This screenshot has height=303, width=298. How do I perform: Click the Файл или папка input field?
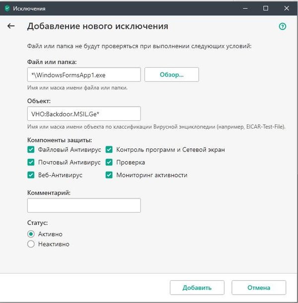(84, 75)
